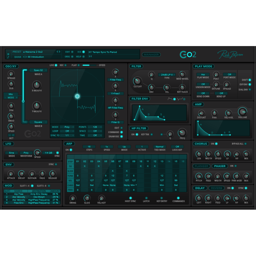Open the arp MODE Up selector
This screenshot has width=256, height=256.
point(124,147)
